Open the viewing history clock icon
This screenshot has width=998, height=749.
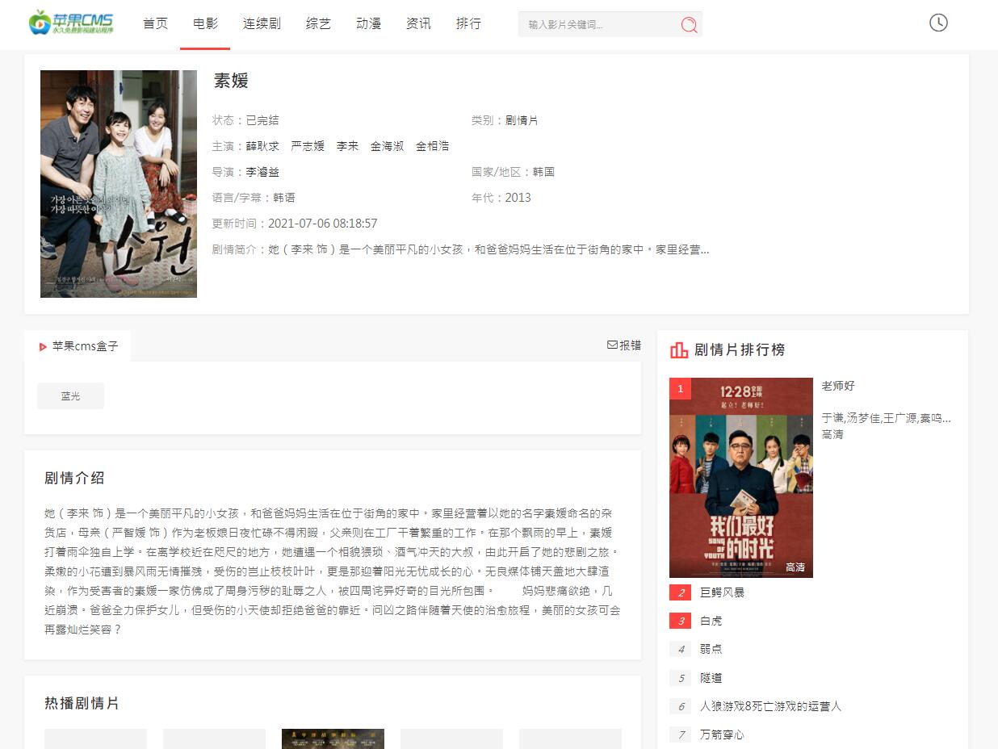pos(938,23)
